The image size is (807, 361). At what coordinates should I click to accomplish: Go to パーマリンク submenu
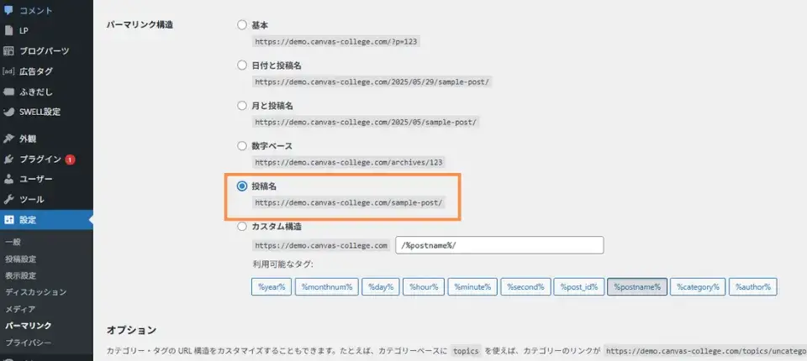pyautogui.click(x=29, y=326)
